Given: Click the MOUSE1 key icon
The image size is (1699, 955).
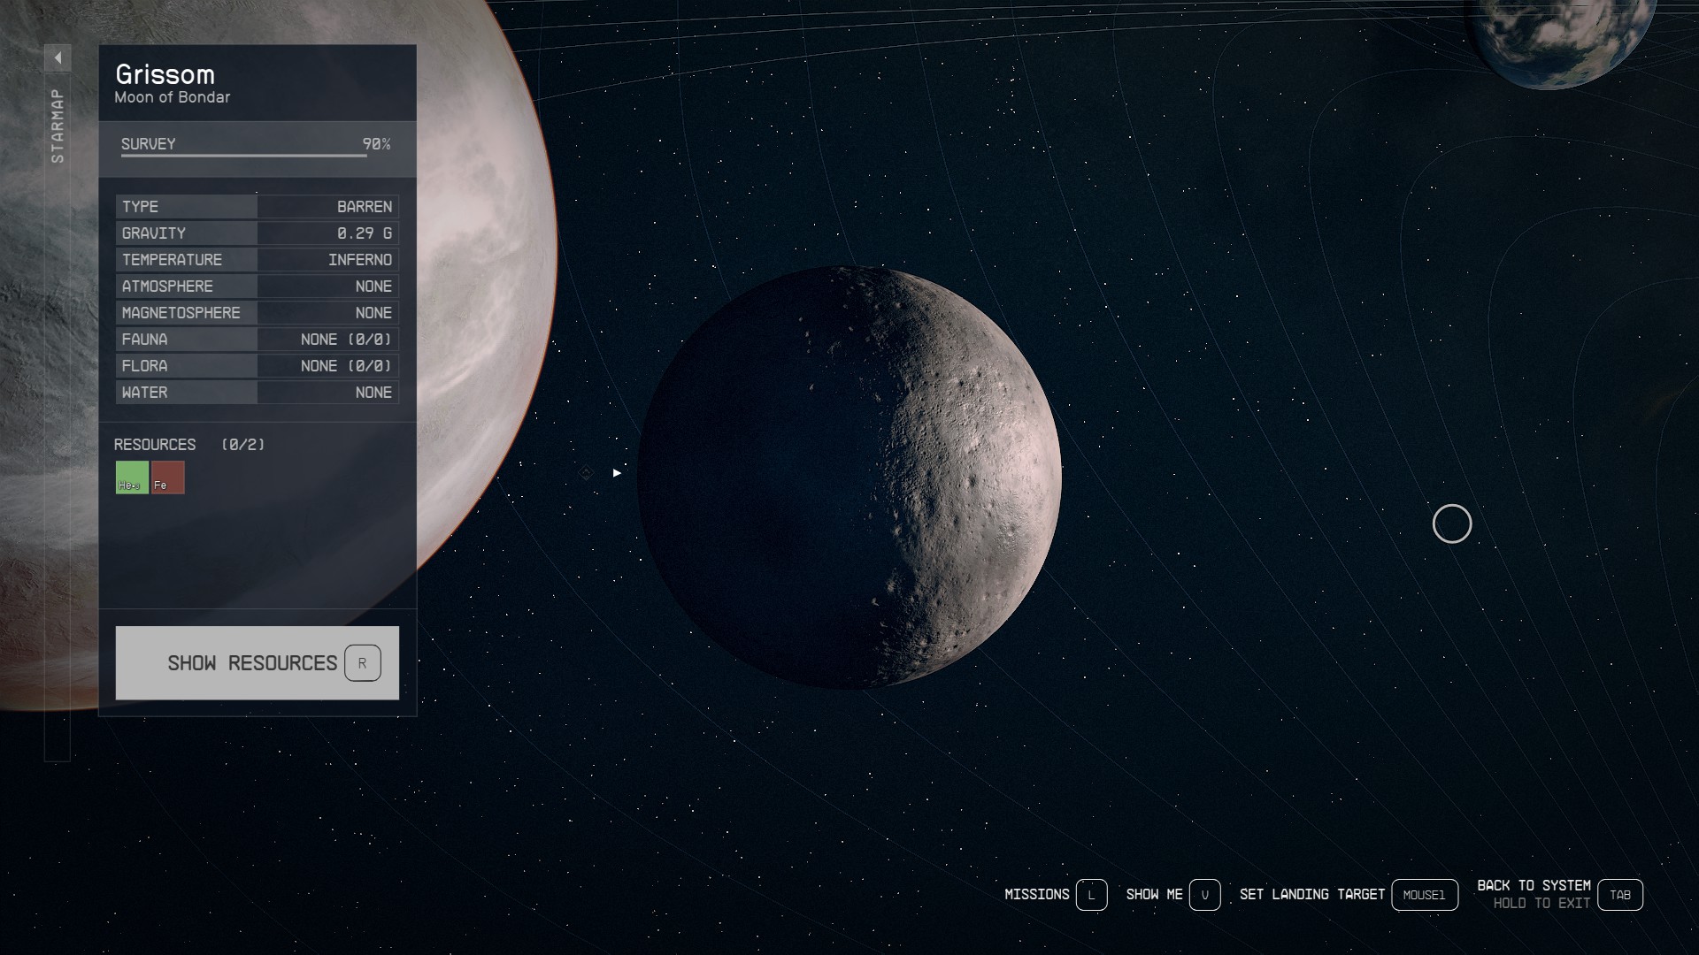Looking at the screenshot, I should (x=1425, y=895).
